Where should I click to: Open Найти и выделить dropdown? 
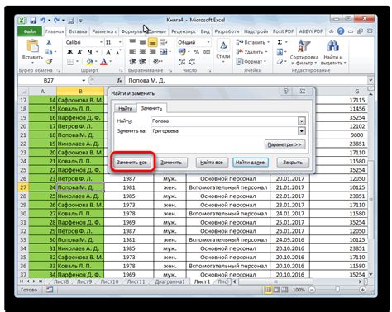[x=333, y=53]
